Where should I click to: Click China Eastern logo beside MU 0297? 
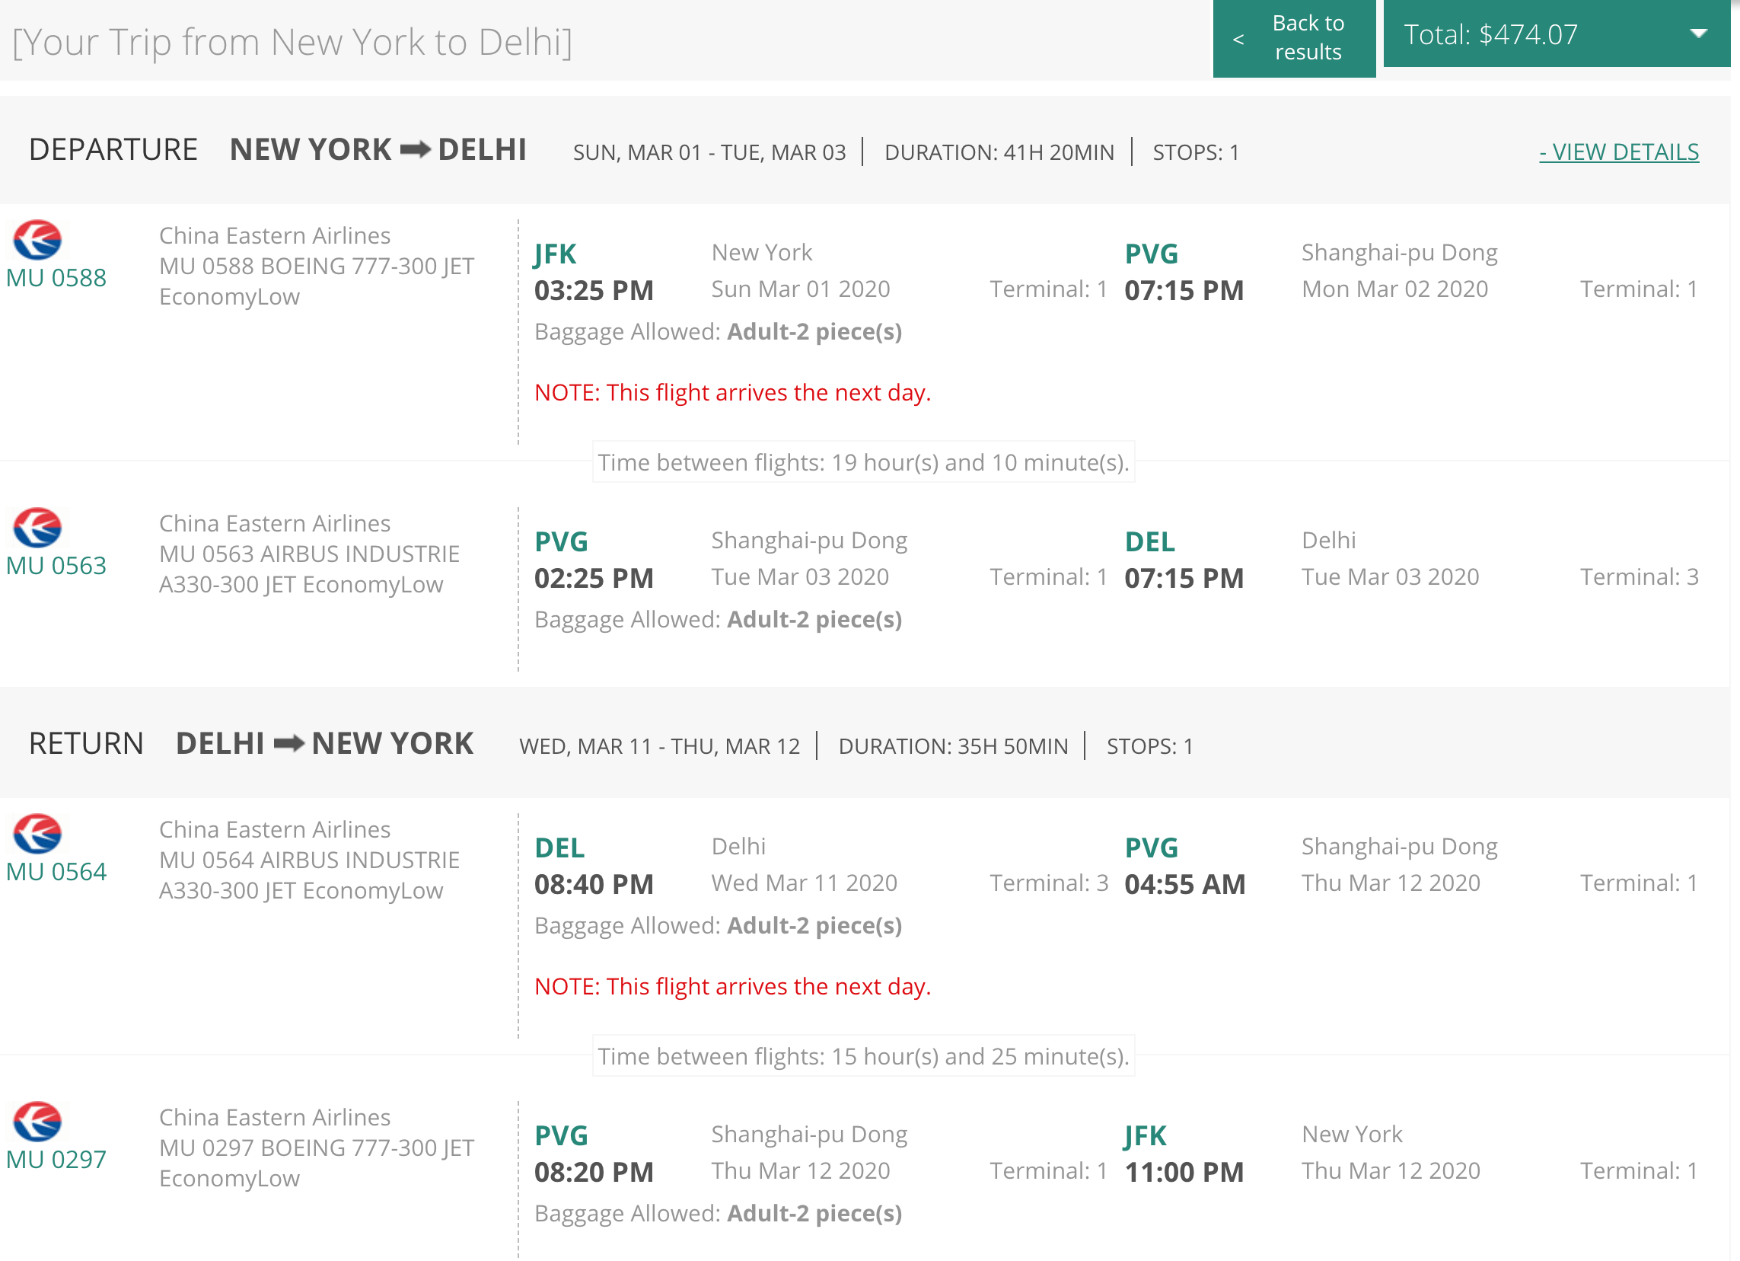coord(37,1122)
